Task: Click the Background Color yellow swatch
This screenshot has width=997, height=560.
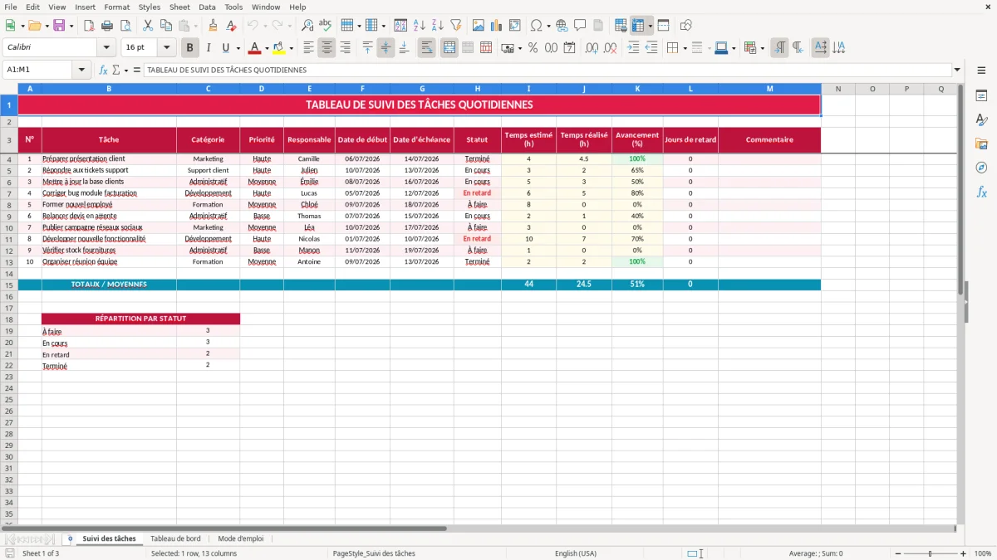Action: (x=279, y=48)
